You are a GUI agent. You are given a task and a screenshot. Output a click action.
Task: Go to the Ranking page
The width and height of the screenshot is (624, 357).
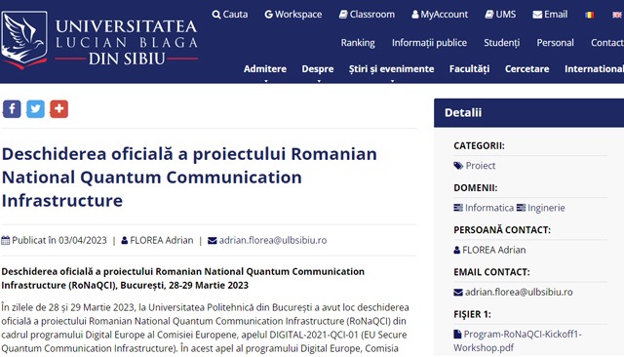point(358,43)
